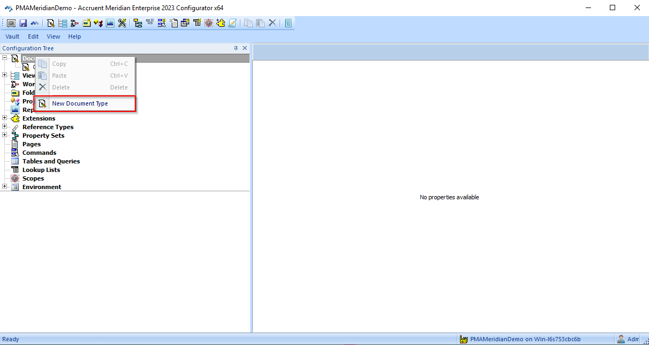This screenshot has width=649, height=345.
Task: Click the open vault safe icon in toolbar
Action: (x=11, y=23)
